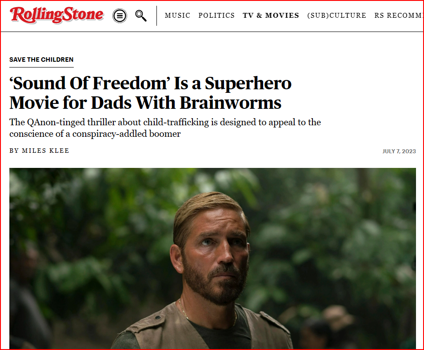
Task: Click the 'Sound Of Freedom' headline
Action: pyautogui.click(x=150, y=93)
